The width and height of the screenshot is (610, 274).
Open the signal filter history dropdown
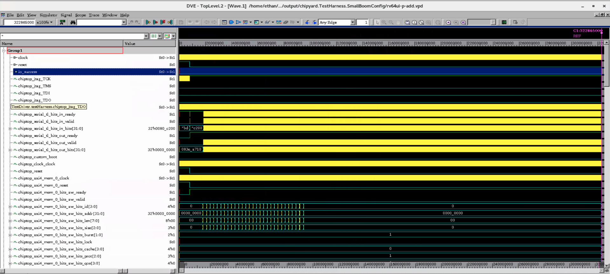coord(146,36)
